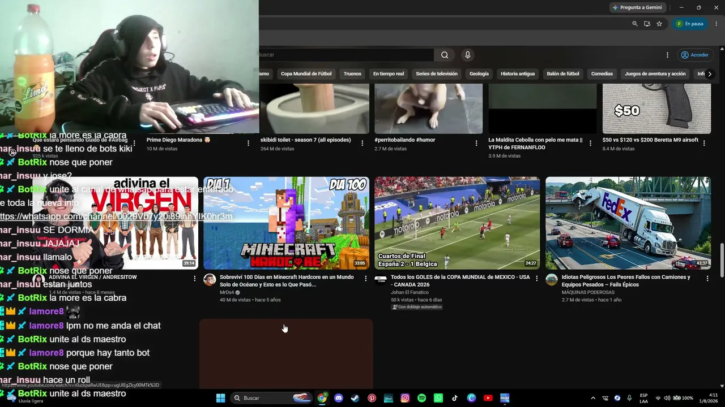This screenshot has width=725, height=407.
Task: Open the Chrome three-dot menu
Action: click(717, 24)
